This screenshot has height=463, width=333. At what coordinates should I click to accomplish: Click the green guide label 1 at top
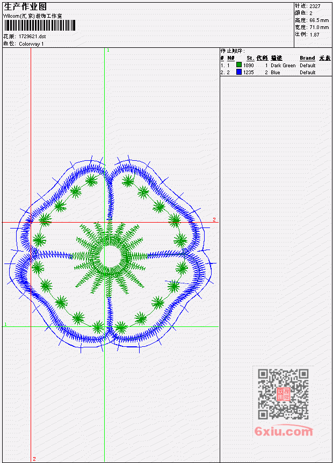tap(108, 50)
